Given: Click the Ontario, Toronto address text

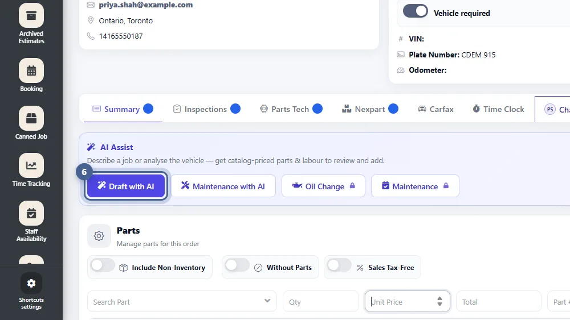Looking at the screenshot, I should point(126,20).
